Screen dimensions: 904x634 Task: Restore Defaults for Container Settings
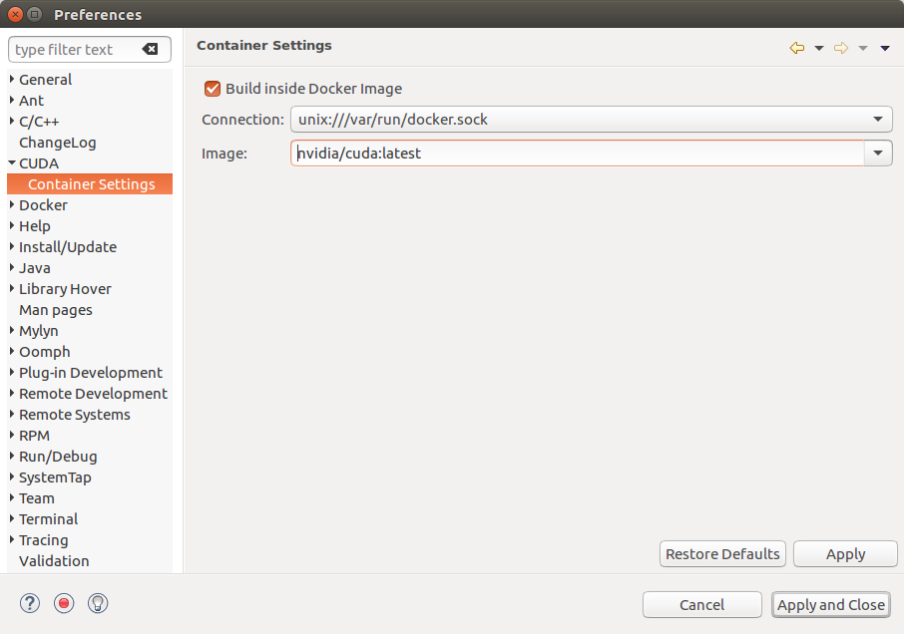(722, 553)
